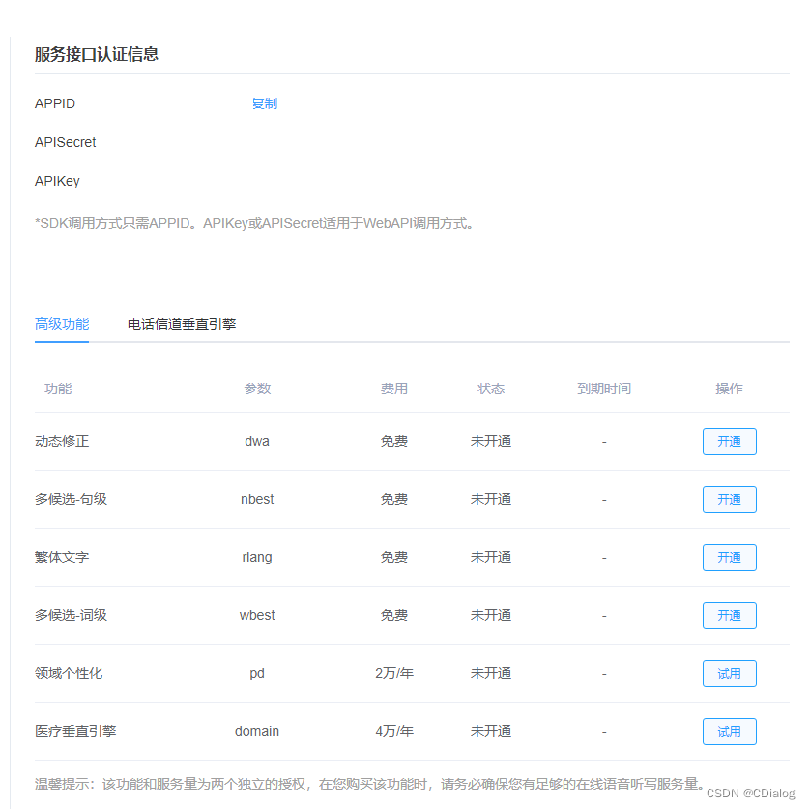This screenshot has height=809, width=810.
Task: Click the 4万/年 fee cell
Action: coord(394,731)
